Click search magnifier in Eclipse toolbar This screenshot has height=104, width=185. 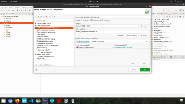pos(163,10)
